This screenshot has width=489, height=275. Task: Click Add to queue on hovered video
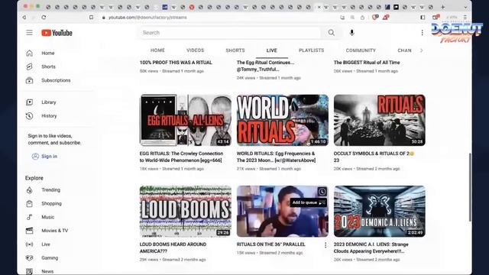(309, 202)
